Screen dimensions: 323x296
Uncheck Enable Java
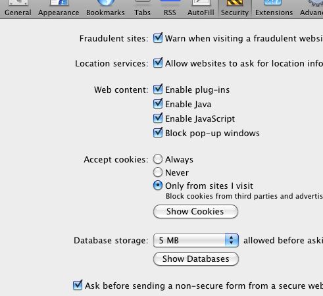(158, 104)
